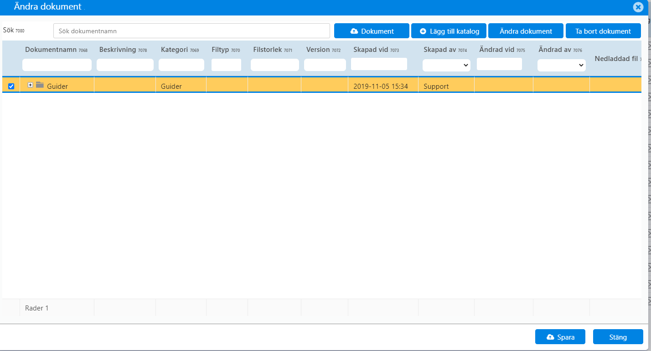The image size is (651, 351).
Task: Sort by Version column header
Action: [318, 50]
